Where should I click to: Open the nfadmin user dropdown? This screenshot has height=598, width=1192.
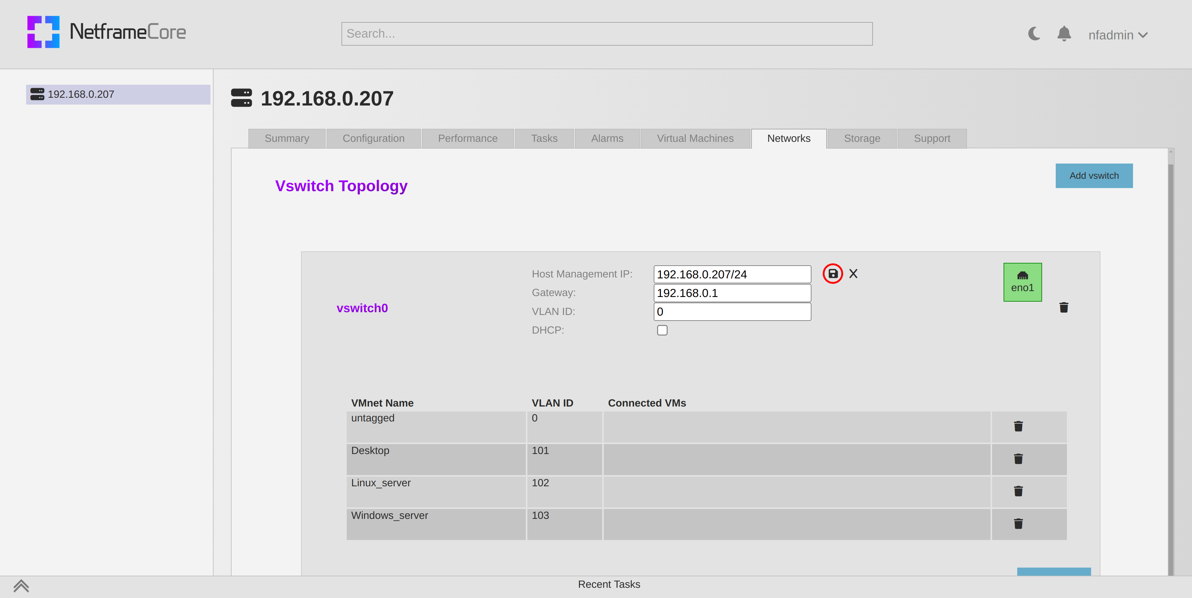click(x=1118, y=35)
